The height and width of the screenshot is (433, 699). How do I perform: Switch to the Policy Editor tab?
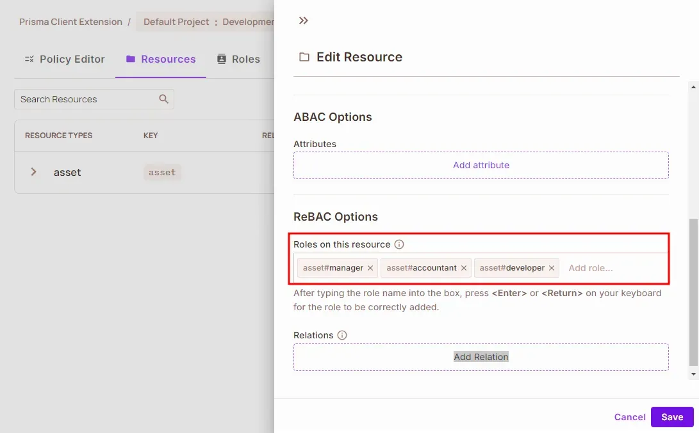(65, 59)
